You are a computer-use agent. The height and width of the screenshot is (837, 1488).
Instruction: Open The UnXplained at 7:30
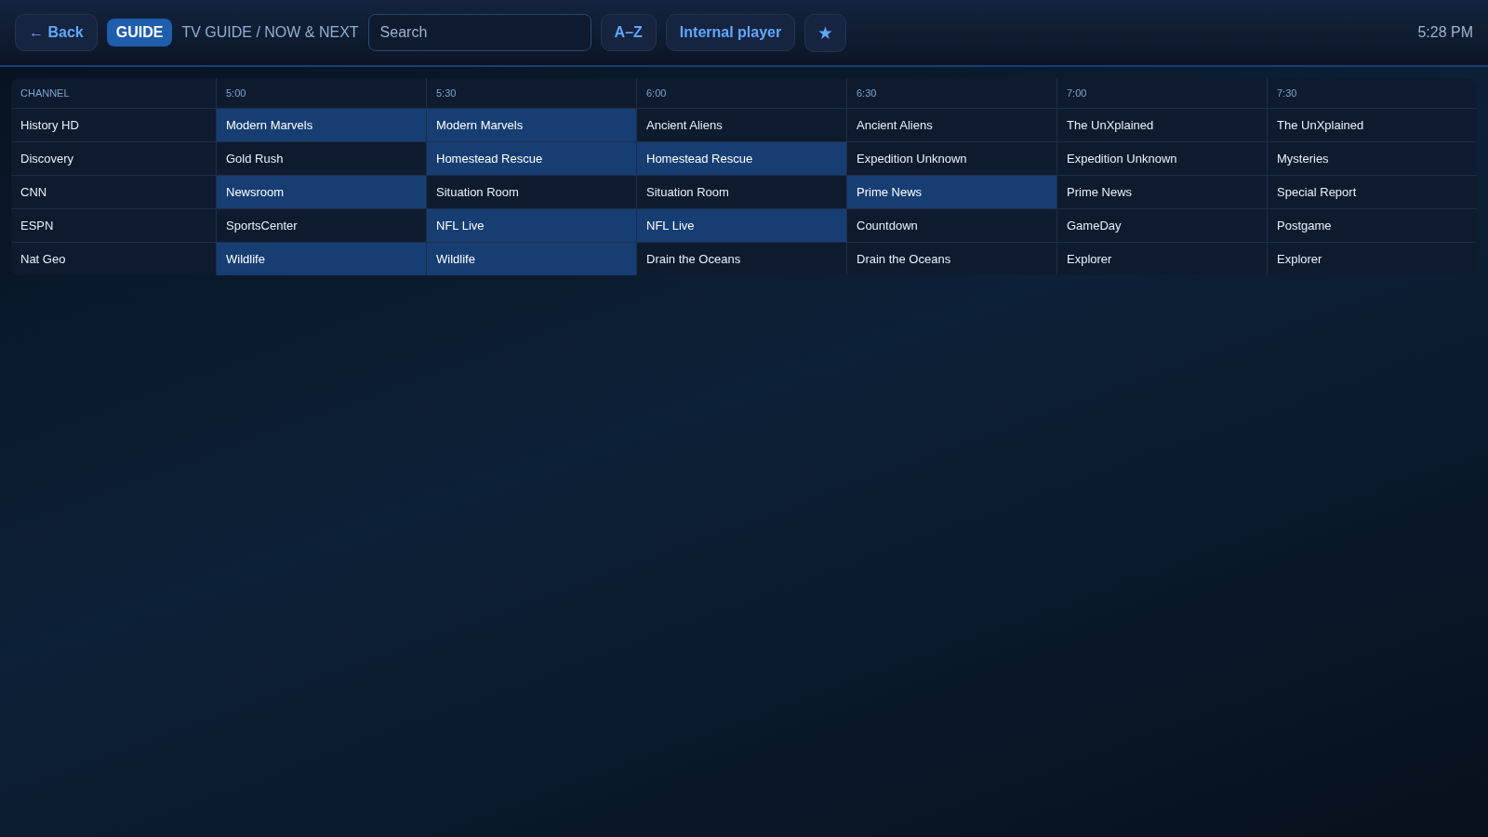[1372, 126]
